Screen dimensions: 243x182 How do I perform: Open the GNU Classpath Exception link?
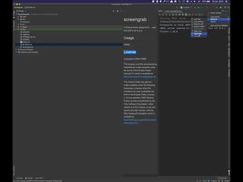[140, 121]
